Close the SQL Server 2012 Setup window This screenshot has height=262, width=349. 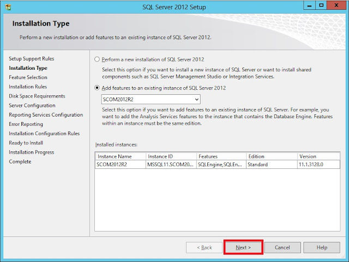[336, 5]
